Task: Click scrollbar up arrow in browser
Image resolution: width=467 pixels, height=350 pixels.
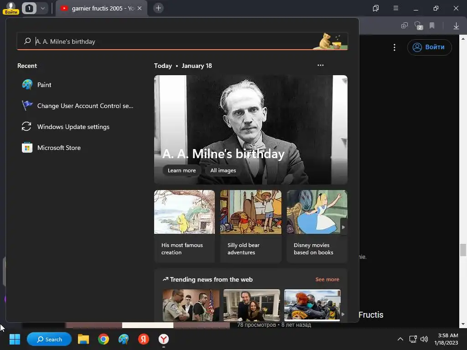Action: (462, 38)
